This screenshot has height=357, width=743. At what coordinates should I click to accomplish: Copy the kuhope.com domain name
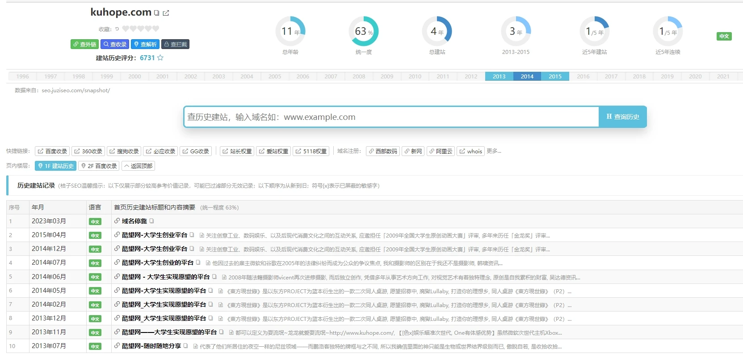(x=157, y=13)
